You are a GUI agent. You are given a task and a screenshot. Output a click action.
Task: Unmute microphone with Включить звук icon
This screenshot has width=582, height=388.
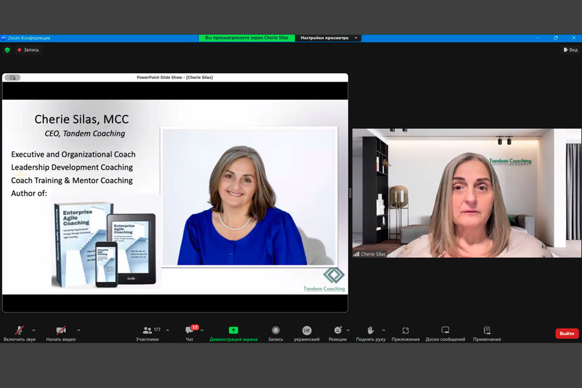pos(19,330)
